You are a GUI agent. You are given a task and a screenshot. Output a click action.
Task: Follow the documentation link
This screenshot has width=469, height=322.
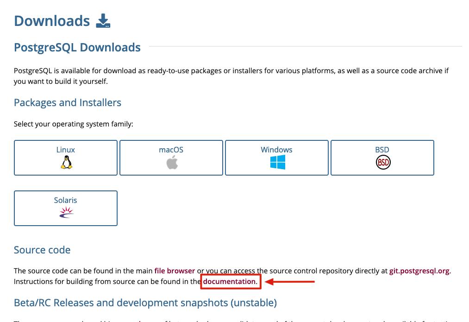pyautogui.click(x=229, y=282)
